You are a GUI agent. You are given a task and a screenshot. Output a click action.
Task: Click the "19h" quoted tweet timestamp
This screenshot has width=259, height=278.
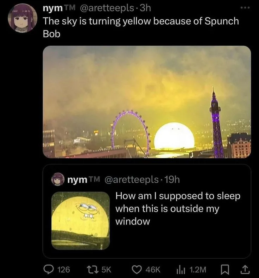(x=172, y=179)
